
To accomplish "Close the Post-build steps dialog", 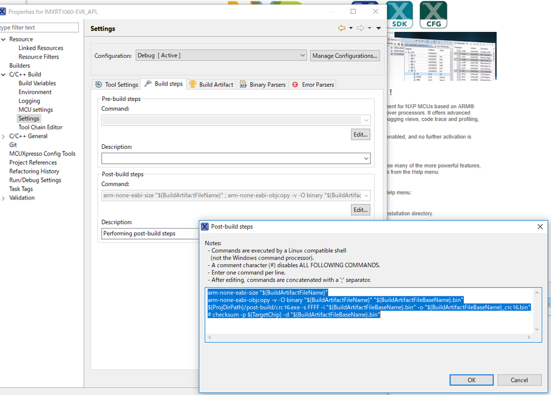I will tap(540, 227).
